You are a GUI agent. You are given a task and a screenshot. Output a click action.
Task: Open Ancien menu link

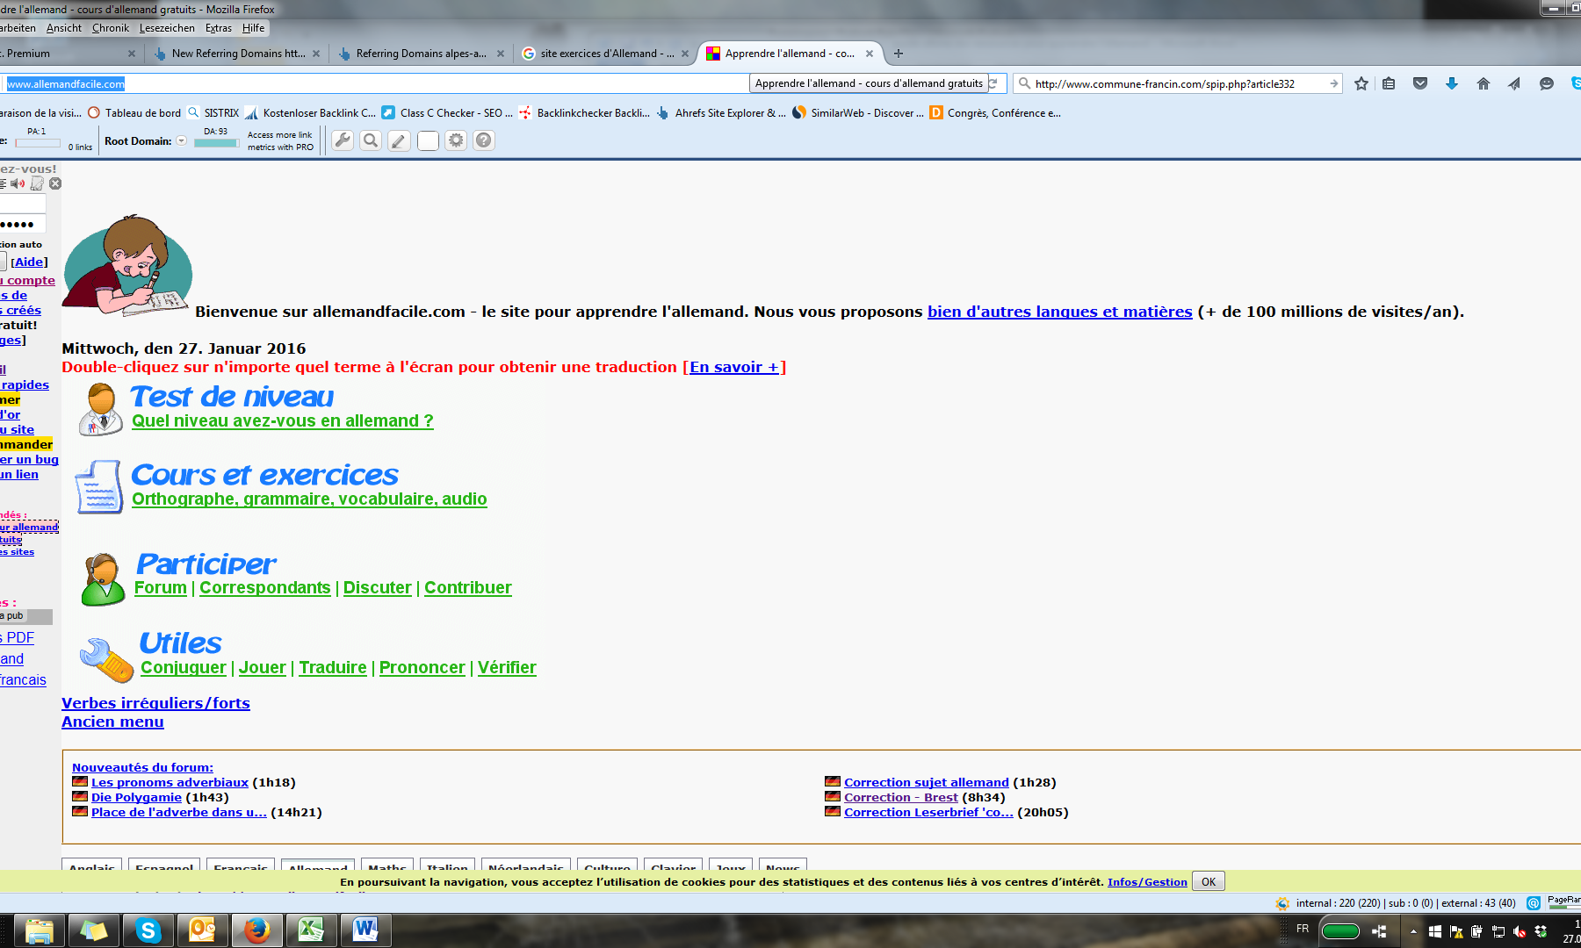[x=112, y=722]
